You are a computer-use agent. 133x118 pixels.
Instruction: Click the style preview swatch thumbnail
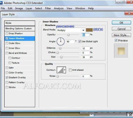point(121,51)
